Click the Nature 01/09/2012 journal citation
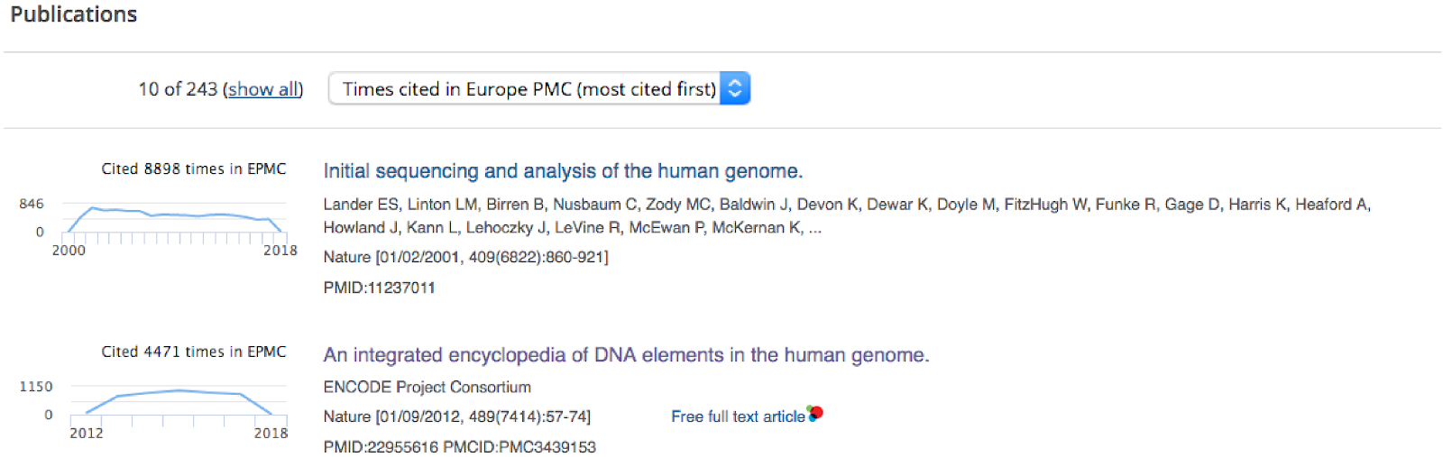Viewport: 1443px width, 457px height. click(456, 416)
